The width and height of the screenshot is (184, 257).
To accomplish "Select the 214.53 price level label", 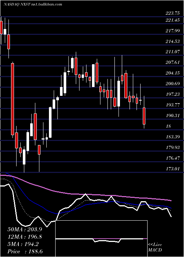I will (173, 41).
